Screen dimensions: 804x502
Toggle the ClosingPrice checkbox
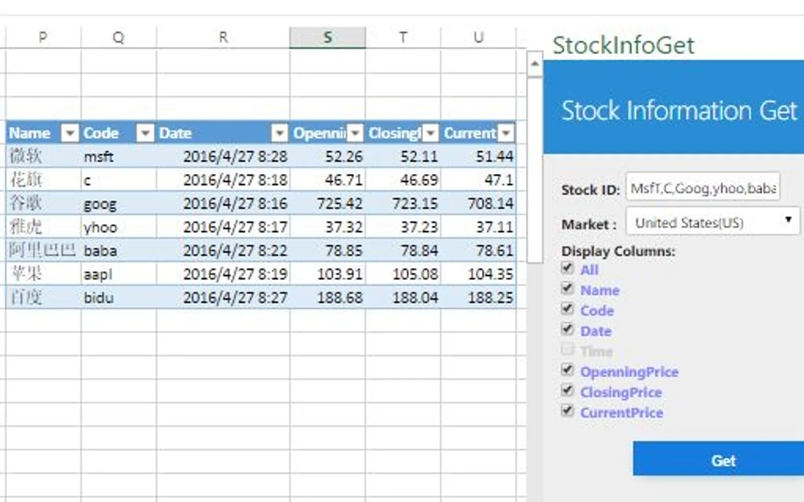[x=567, y=391]
